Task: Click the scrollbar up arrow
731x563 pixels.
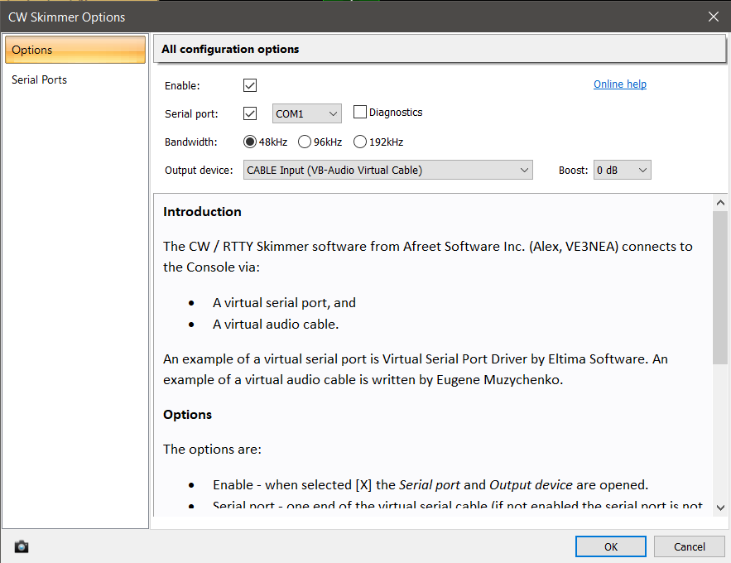Action: pos(720,201)
